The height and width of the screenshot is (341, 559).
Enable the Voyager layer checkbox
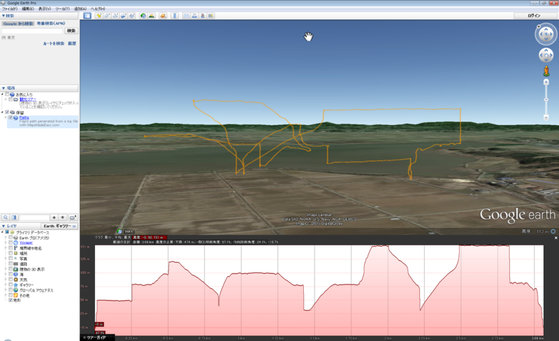(10, 242)
